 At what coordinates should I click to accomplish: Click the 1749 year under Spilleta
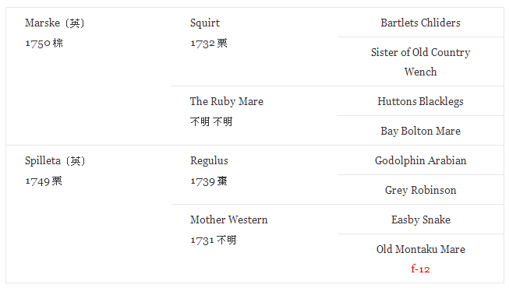pos(37,181)
